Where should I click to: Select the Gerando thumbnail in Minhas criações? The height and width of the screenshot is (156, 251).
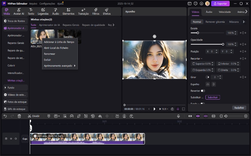point(69,37)
